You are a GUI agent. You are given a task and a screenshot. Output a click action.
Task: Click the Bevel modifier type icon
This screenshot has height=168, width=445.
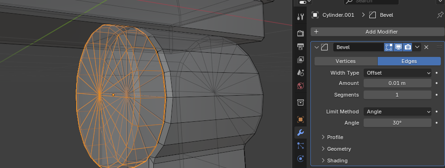[324, 47]
